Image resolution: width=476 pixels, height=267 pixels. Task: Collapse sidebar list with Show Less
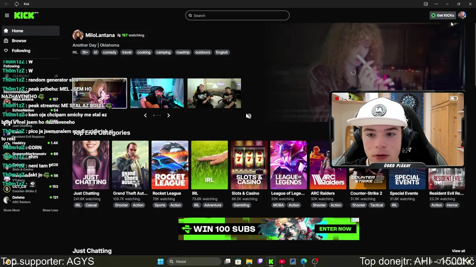tap(50, 210)
